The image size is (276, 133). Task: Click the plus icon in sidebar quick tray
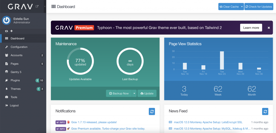[x=12, y=31]
